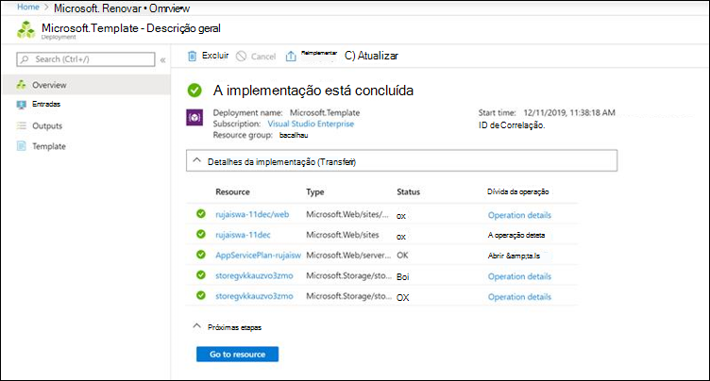The height and width of the screenshot is (381, 710).
Task: Focus the Search (Ctrl+/) field
Action: coord(86,59)
